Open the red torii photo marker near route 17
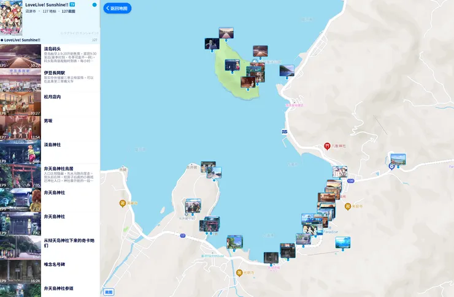The height and width of the screenshot is (297, 454). (212, 224)
